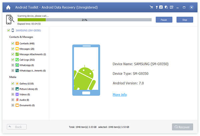Open the chat support bubble icon
The image size is (200, 136).
click(166, 7)
